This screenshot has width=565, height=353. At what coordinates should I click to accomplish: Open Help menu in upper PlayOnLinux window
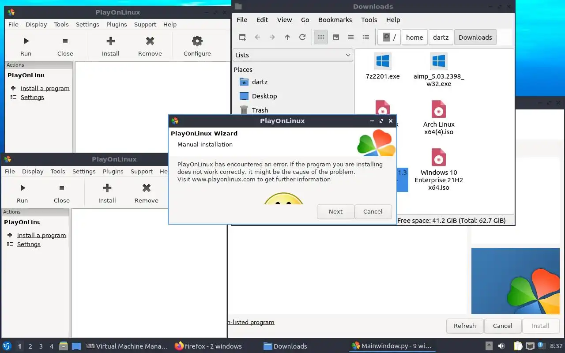pyautogui.click(x=170, y=25)
